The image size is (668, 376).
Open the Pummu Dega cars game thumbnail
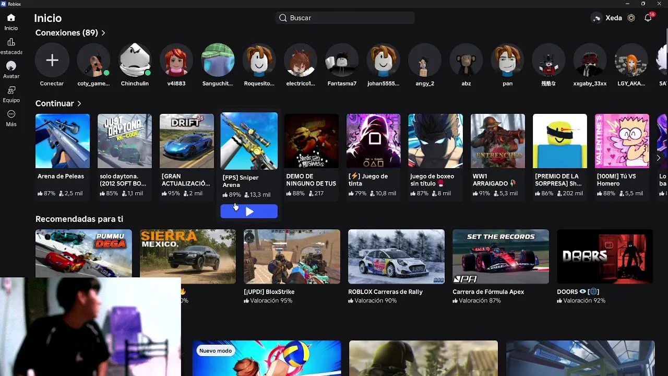pyautogui.click(x=83, y=253)
